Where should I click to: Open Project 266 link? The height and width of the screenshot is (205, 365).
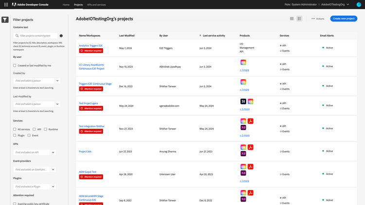pos(85,152)
